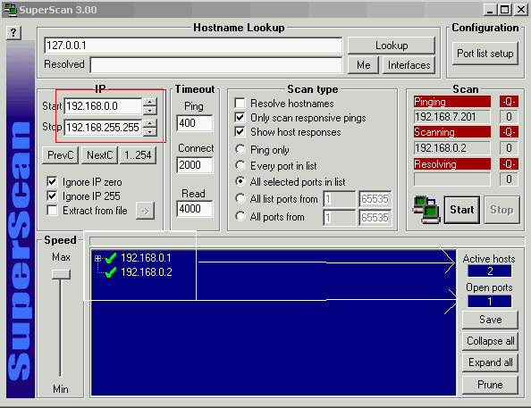Uncheck Ignore IP zero
Screen dimensions: 531x408
[x=52, y=181]
